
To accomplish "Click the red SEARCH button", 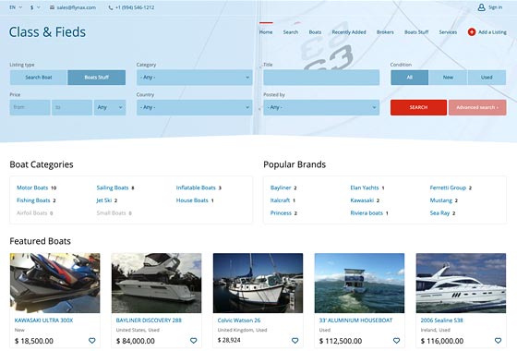I will pos(418,107).
